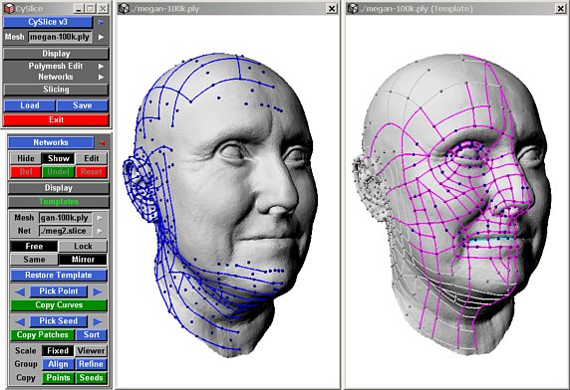Click the Net file name field
This screenshot has width=570, height=390.
click(x=65, y=231)
